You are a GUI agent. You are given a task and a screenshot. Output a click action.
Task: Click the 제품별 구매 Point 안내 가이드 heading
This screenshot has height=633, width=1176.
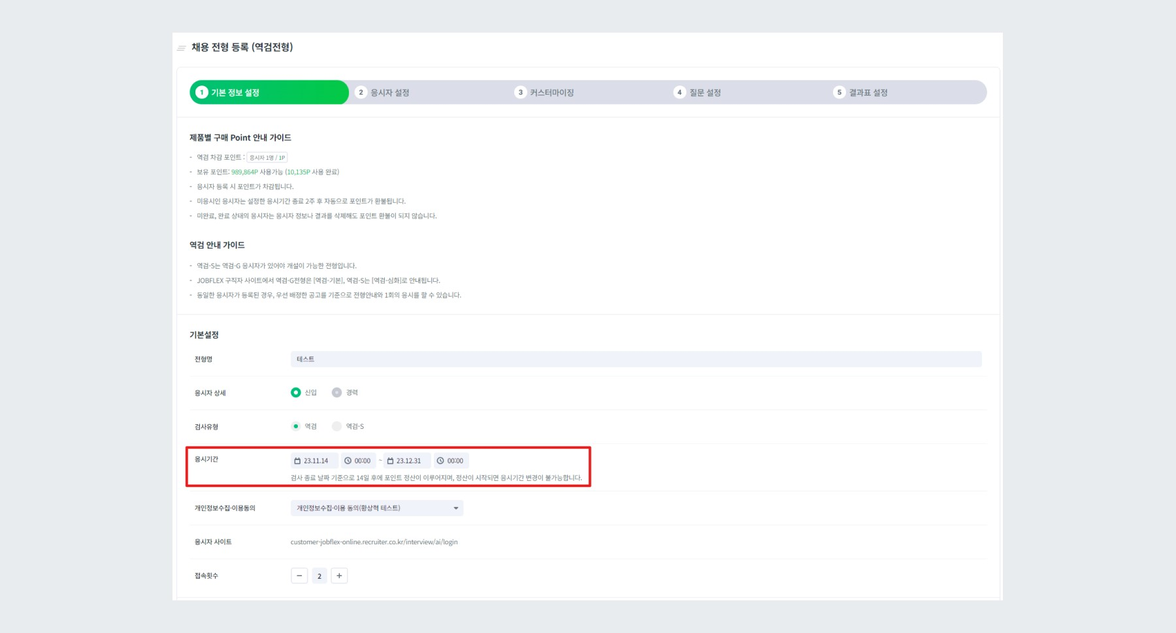(x=240, y=138)
